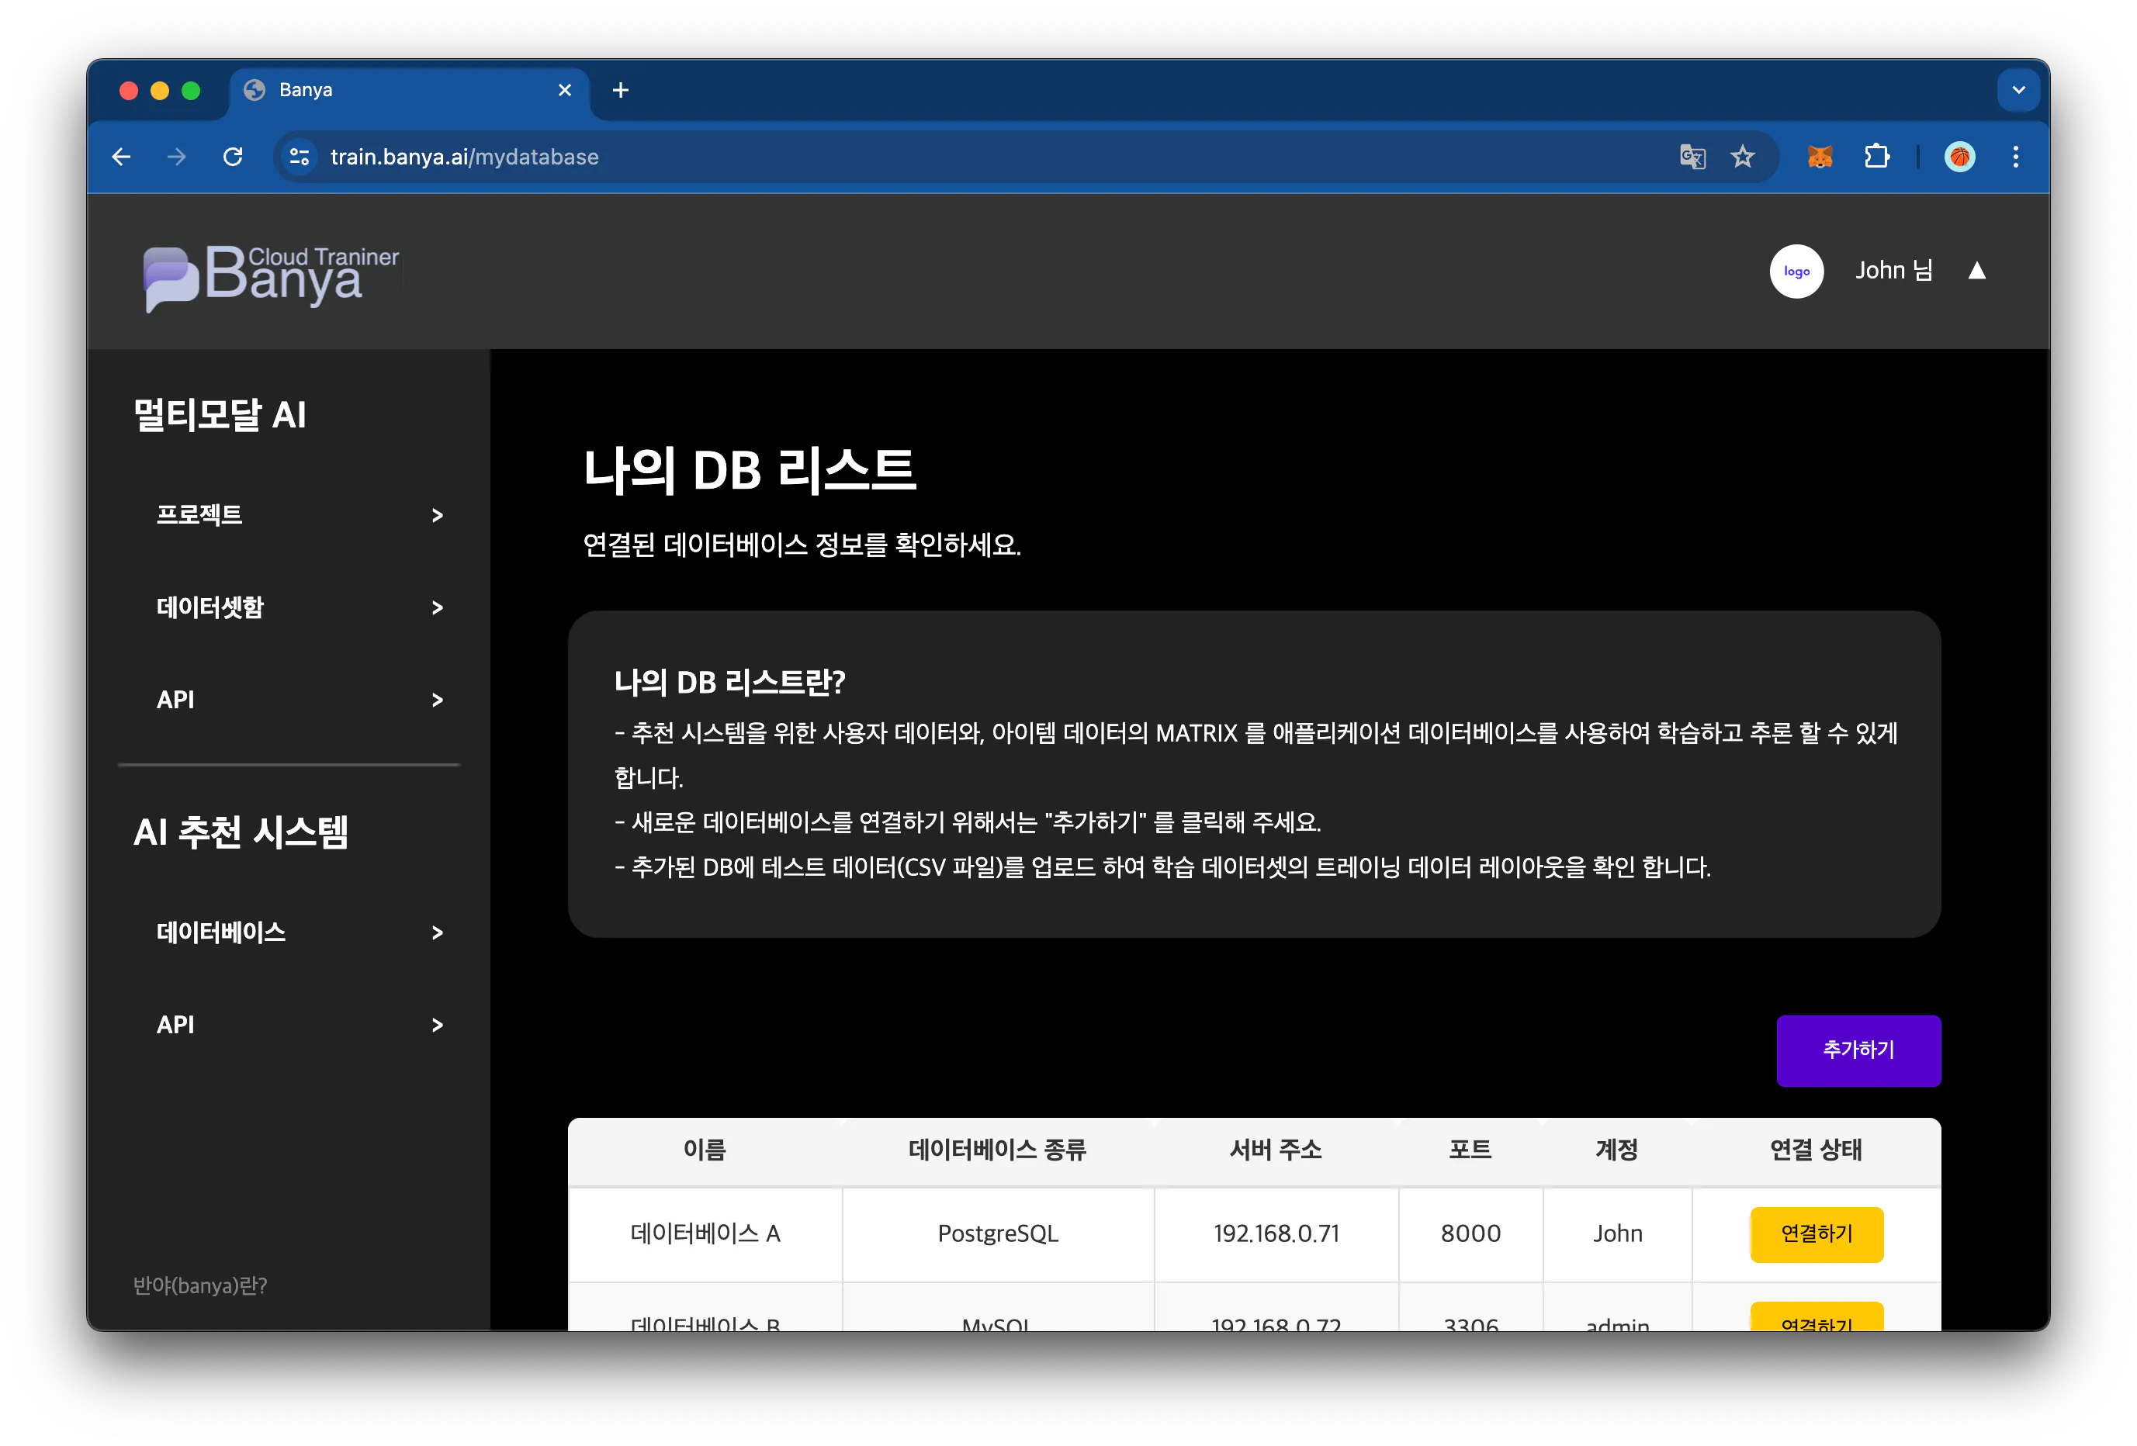The width and height of the screenshot is (2137, 1446).
Task: Open the MetaMask fox extension
Action: pos(1820,157)
